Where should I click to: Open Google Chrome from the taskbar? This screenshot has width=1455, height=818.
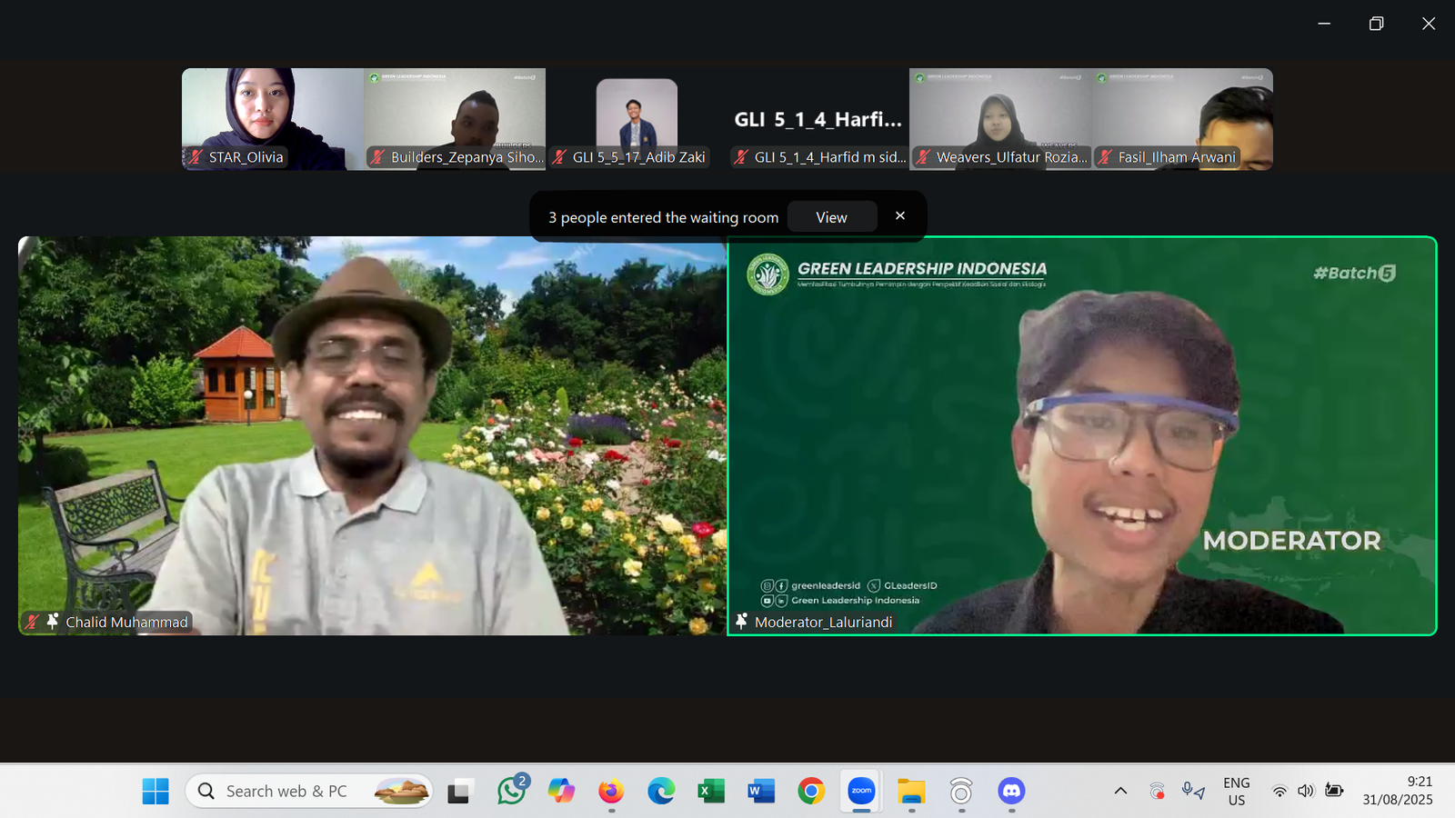click(811, 792)
